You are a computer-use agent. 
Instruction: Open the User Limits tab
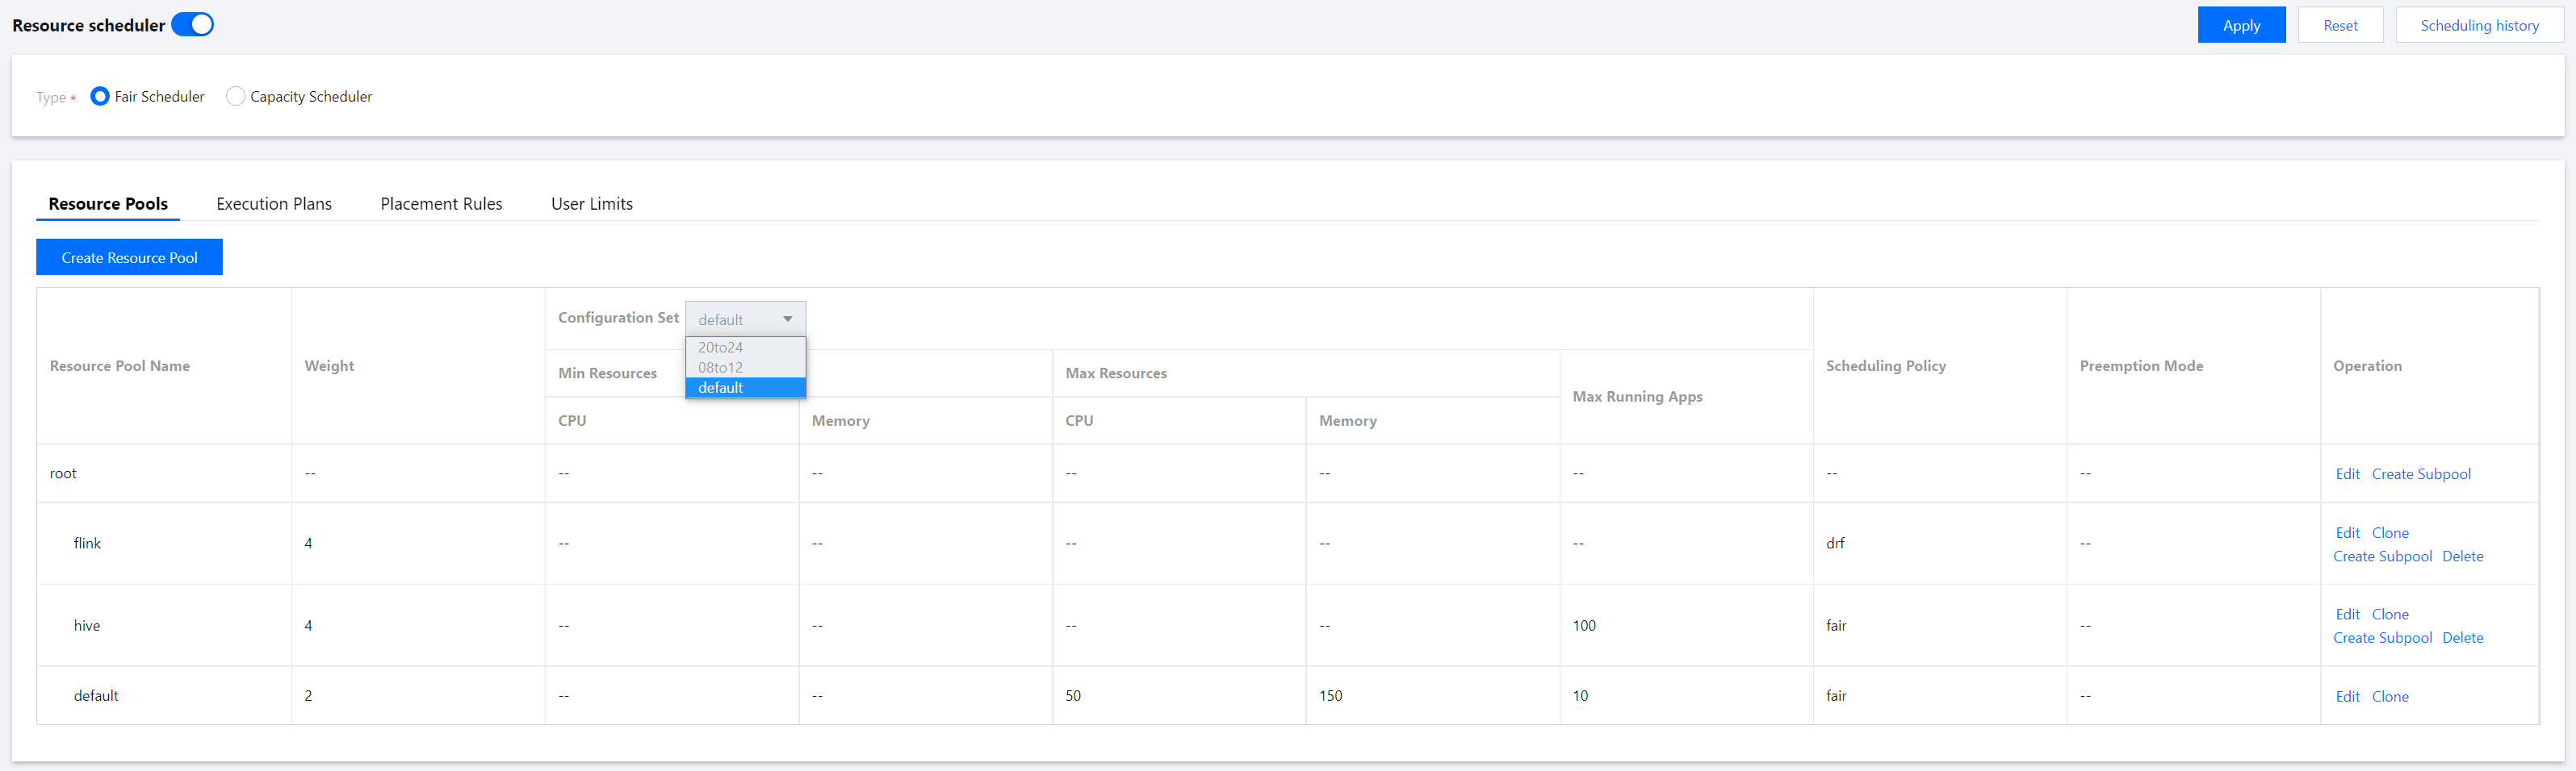592,204
